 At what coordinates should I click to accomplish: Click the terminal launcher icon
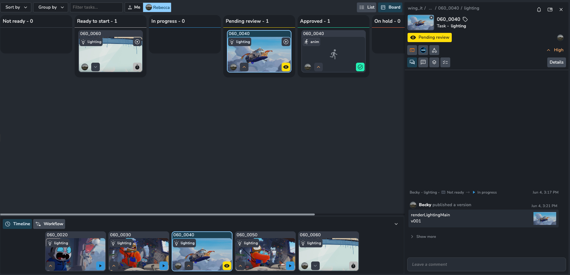[412, 50]
